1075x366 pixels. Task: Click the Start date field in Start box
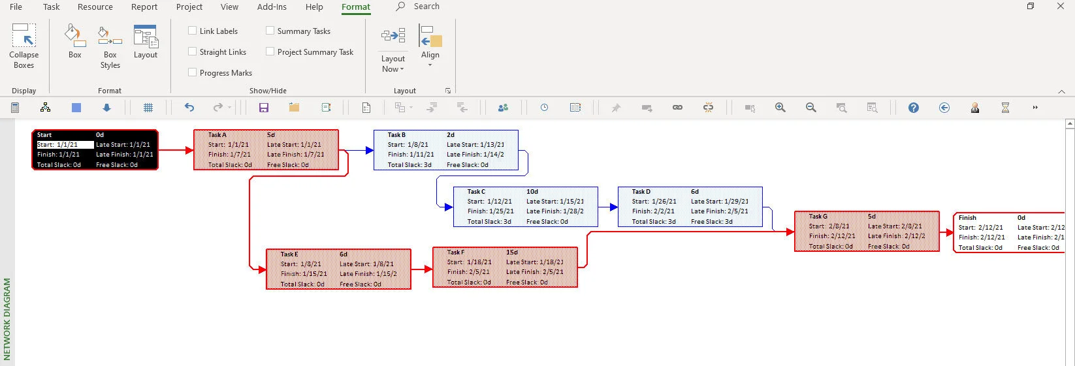(65, 145)
